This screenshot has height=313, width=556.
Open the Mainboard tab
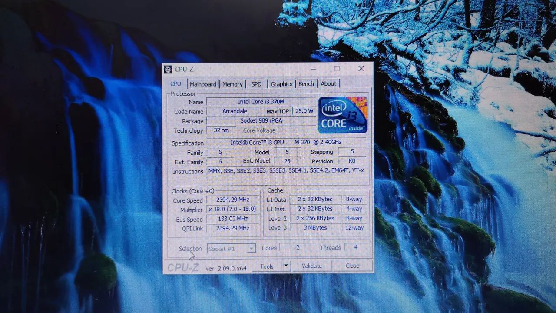click(x=203, y=84)
